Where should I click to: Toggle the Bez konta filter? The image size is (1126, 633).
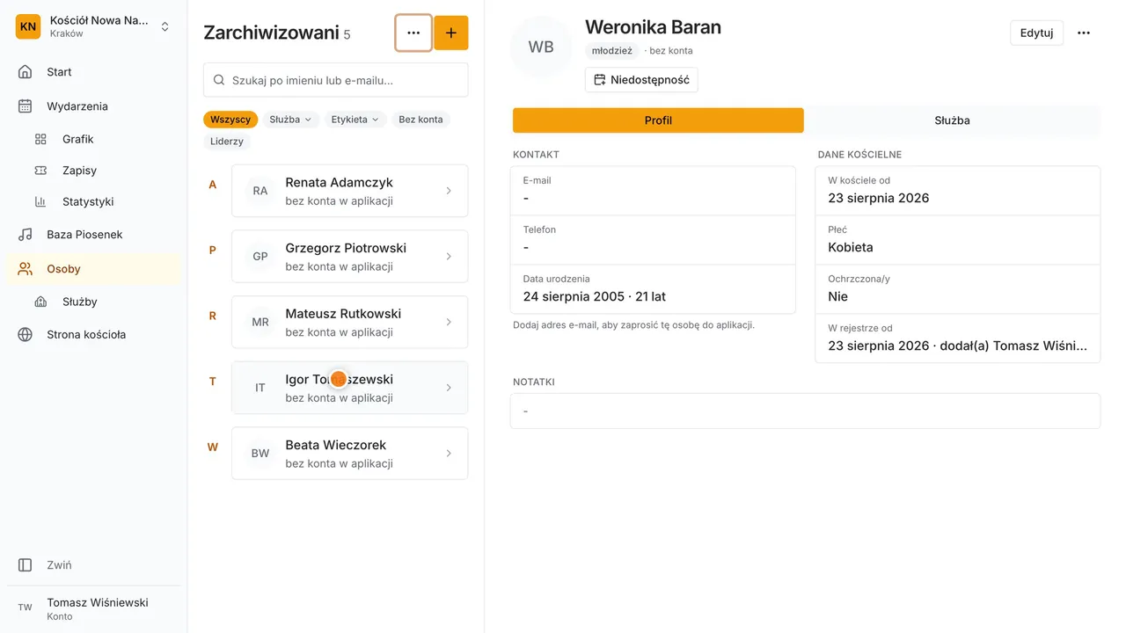coord(420,120)
